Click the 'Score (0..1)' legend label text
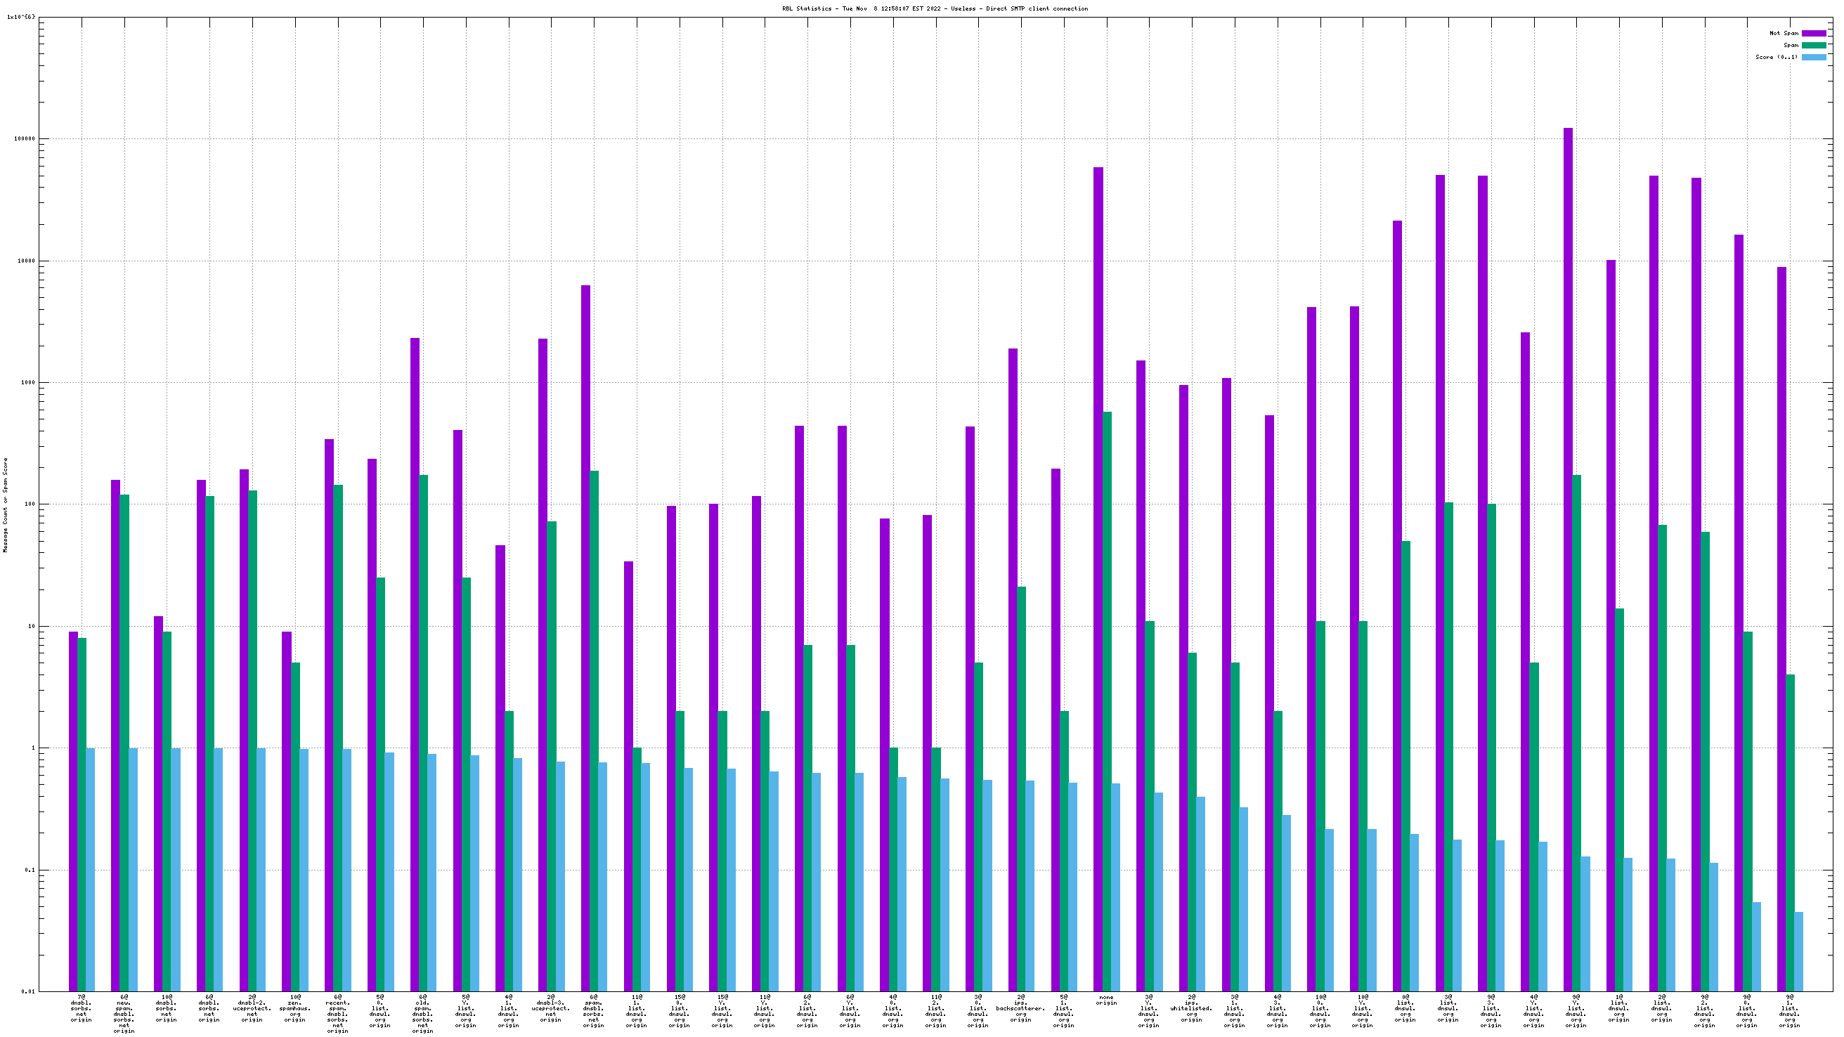The image size is (1844, 1037). pyautogui.click(x=1776, y=57)
